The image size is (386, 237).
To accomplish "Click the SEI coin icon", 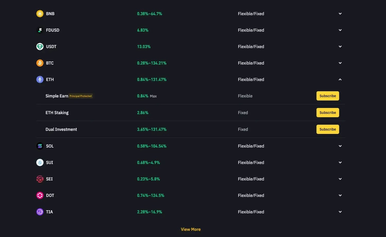I will pyautogui.click(x=40, y=179).
